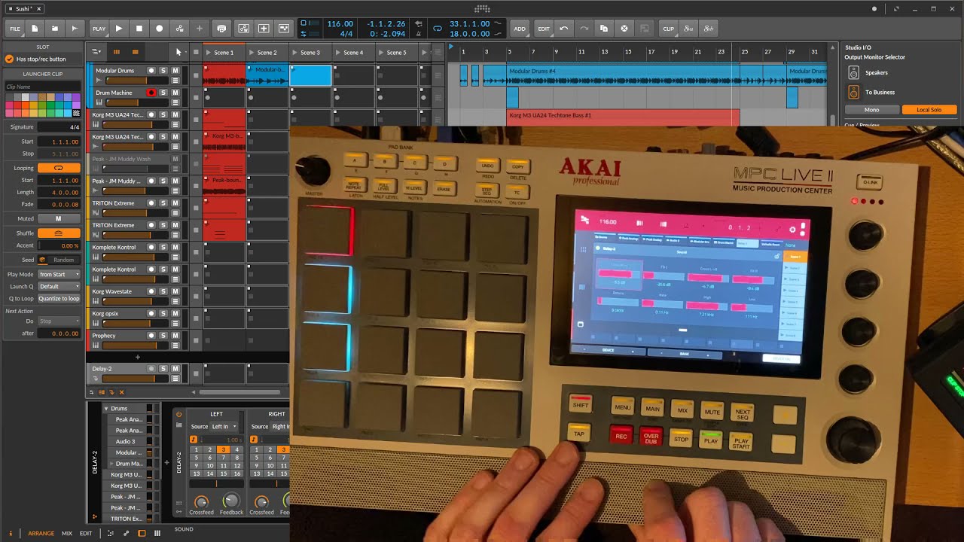
Task: Open a project using folder icon
Action: tap(54, 29)
